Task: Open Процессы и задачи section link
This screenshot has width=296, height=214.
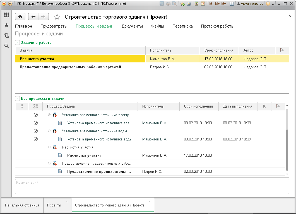Action: pos(94,26)
